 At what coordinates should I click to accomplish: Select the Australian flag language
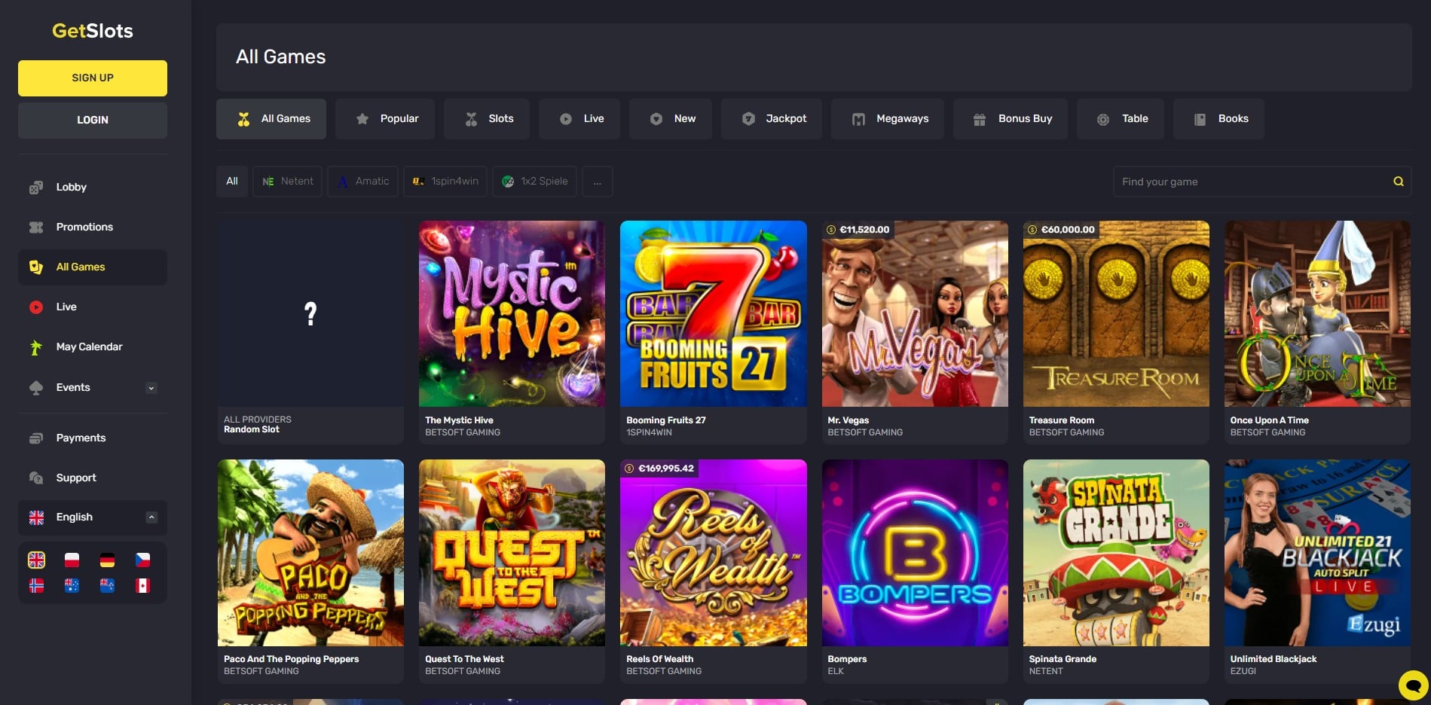click(x=72, y=585)
